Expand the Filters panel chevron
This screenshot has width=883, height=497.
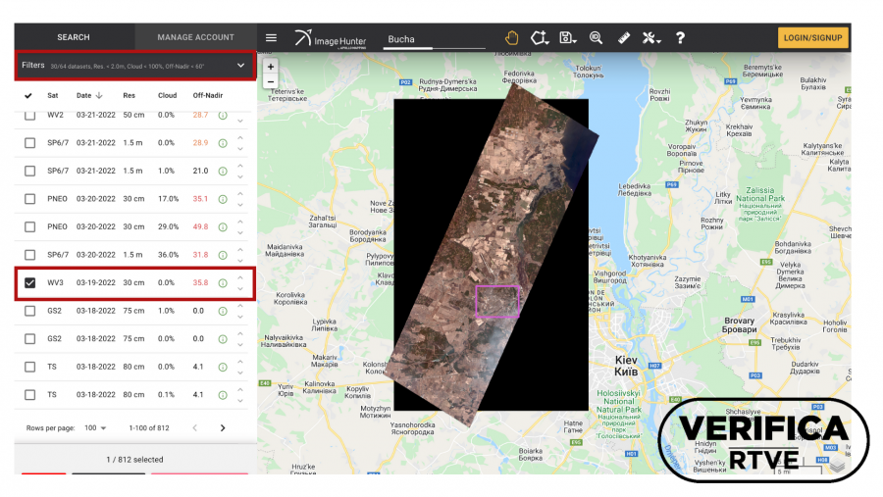point(241,66)
